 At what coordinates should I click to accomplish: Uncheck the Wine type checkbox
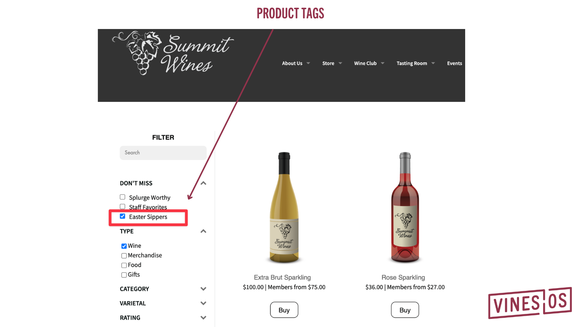pos(124,246)
